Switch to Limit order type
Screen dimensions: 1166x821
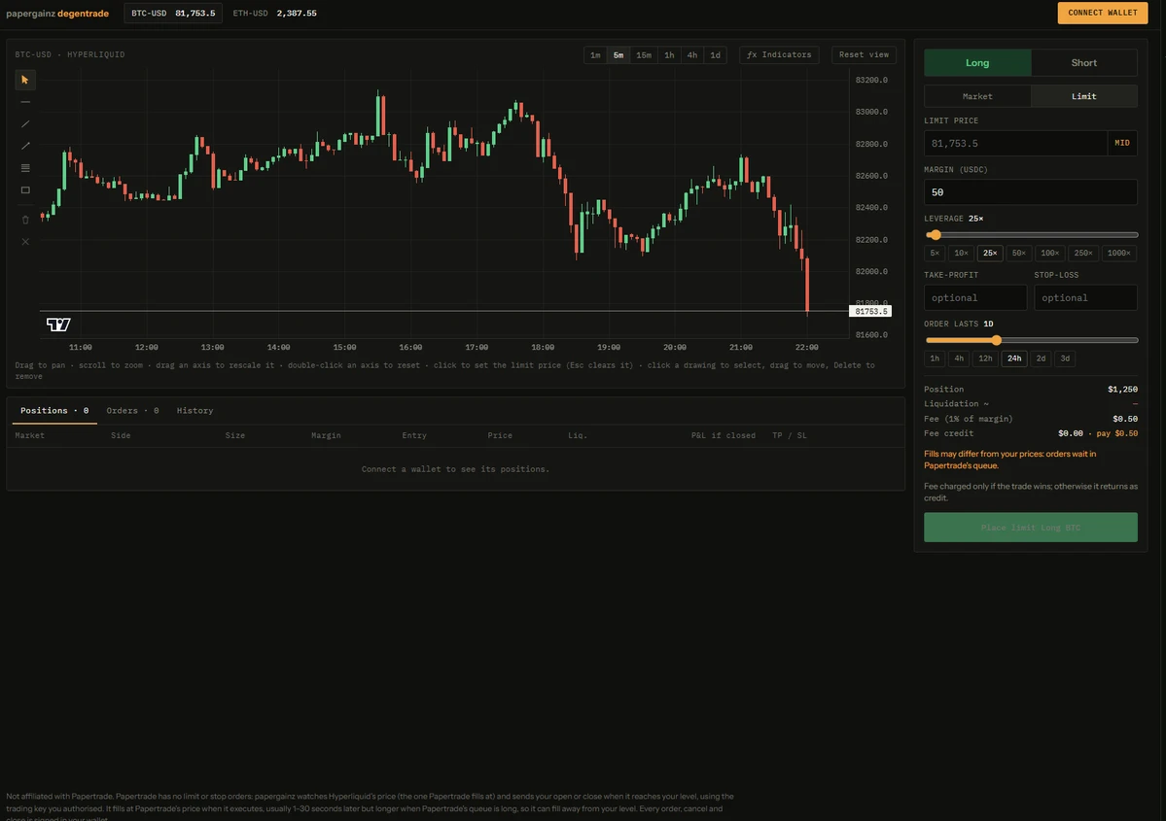(x=1084, y=96)
